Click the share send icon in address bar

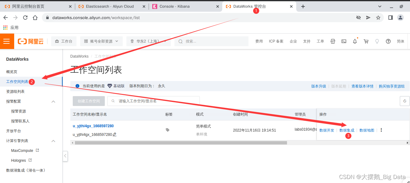[x=368, y=18]
